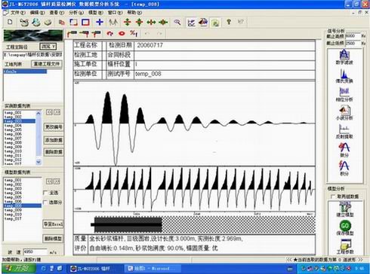
Task: Toggle the 选部分 partial selection checkbox
Action: click(45, 202)
